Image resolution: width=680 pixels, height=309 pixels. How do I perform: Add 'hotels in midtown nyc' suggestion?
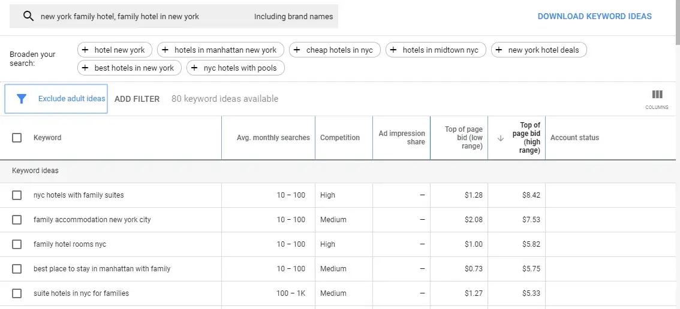435,50
